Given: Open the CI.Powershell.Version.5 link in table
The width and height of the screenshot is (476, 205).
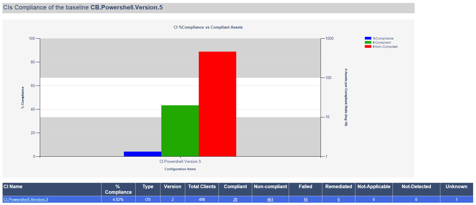Looking at the screenshot, I should point(26,199).
